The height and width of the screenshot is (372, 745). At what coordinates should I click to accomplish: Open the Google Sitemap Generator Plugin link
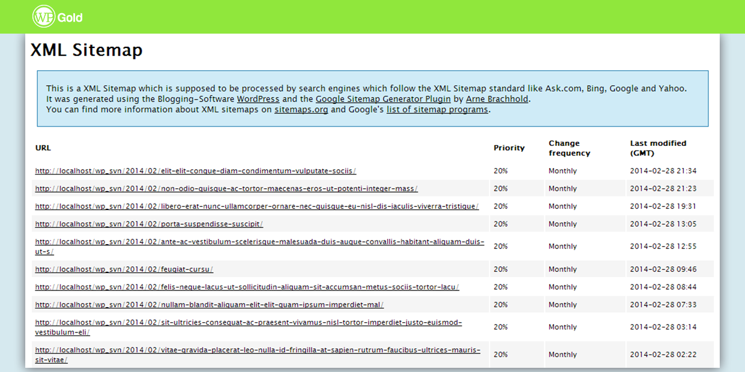(x=383, y=99)
